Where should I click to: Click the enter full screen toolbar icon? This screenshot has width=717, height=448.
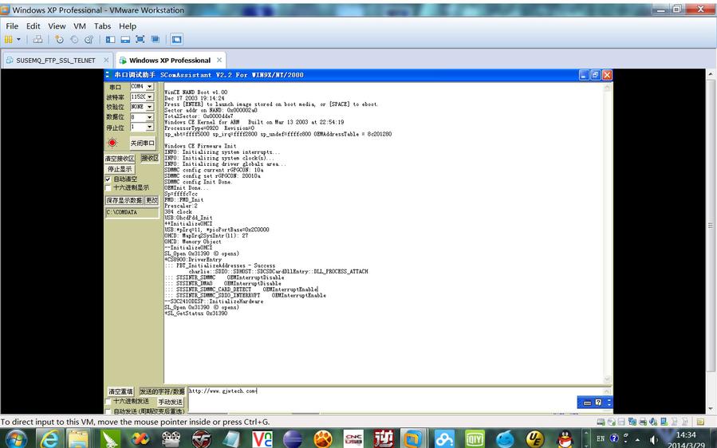coord(140,39)
